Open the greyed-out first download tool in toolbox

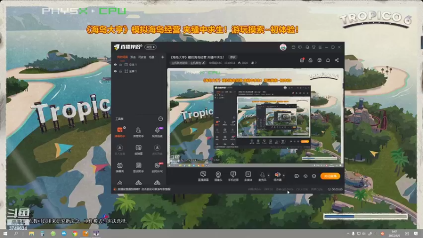pyautogui.click(x=120, y=150)
